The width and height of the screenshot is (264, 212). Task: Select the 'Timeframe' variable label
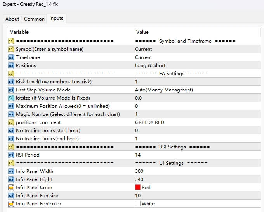click(28, 57)
